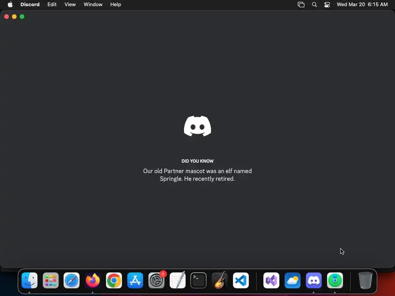Open the Discord application menu
Screen dimensions: 395x296
30,5
